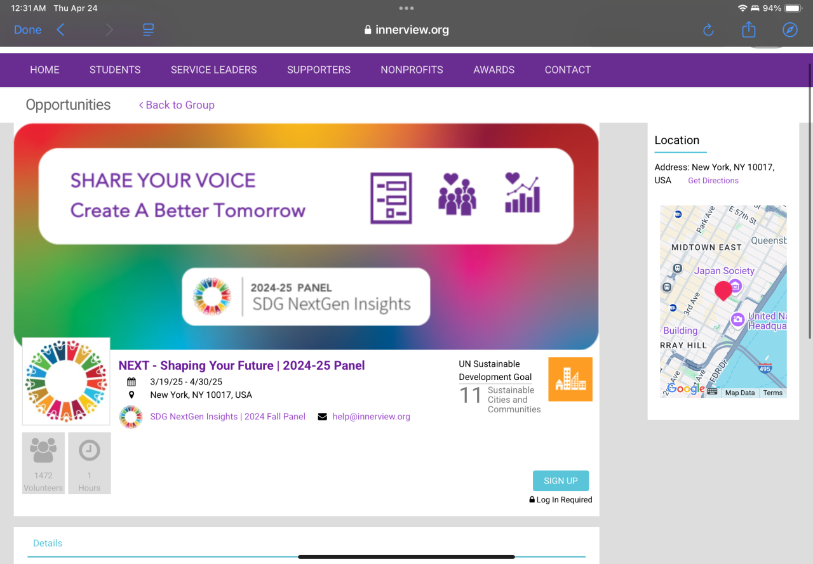Click the Opportunities page heading
The height and width of the screenshot is (564, 813).
[69, 105]
